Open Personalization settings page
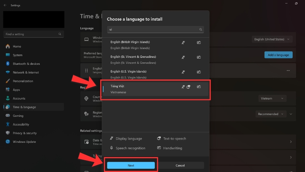 click(23, 81)
